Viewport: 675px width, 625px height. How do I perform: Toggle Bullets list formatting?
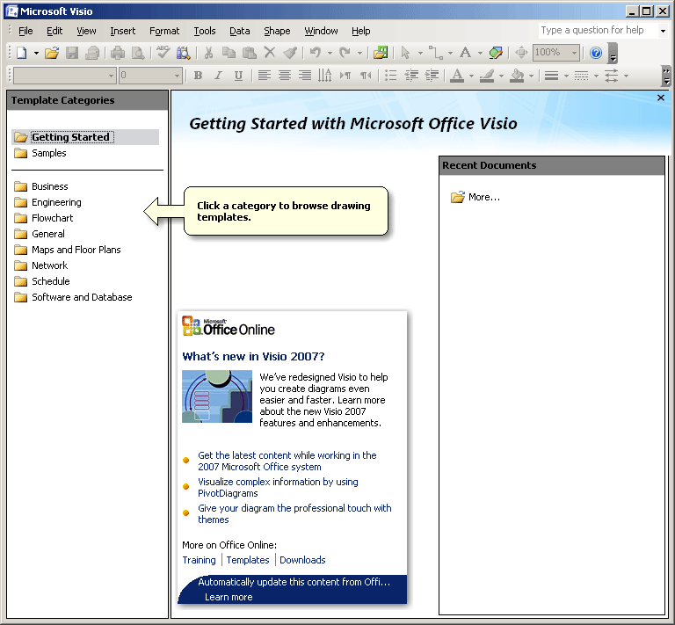tap(391, 76)
